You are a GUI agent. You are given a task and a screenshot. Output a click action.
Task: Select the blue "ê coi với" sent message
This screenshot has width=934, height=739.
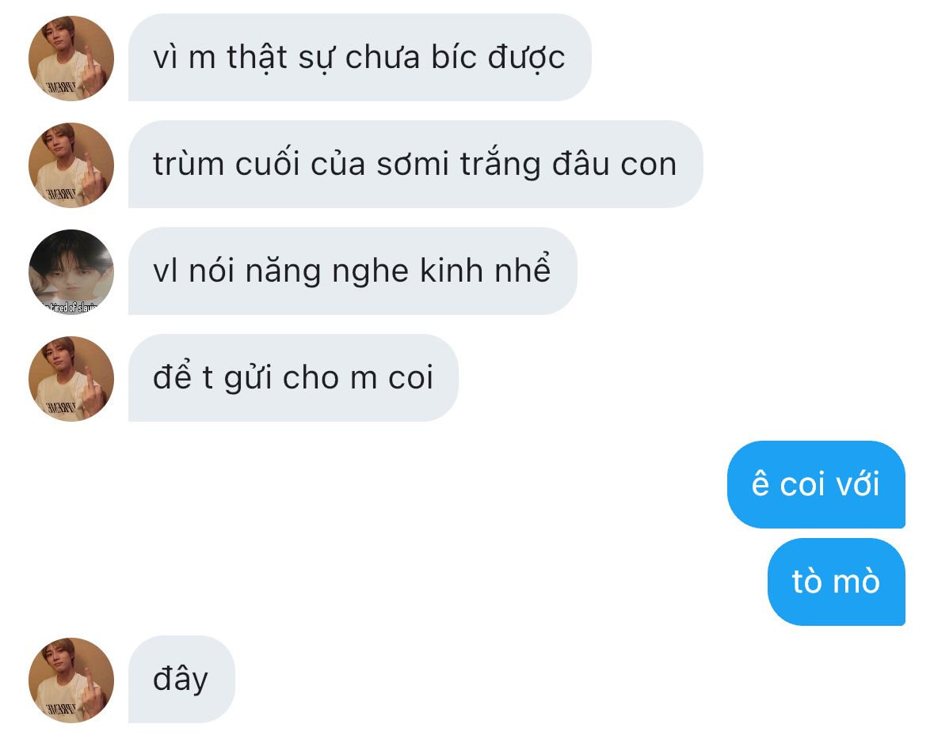pos(816,484)
